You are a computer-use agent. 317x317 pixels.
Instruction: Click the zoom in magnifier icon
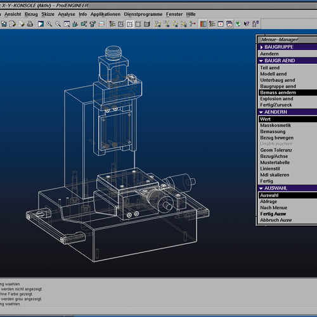(x=49, y=24)
